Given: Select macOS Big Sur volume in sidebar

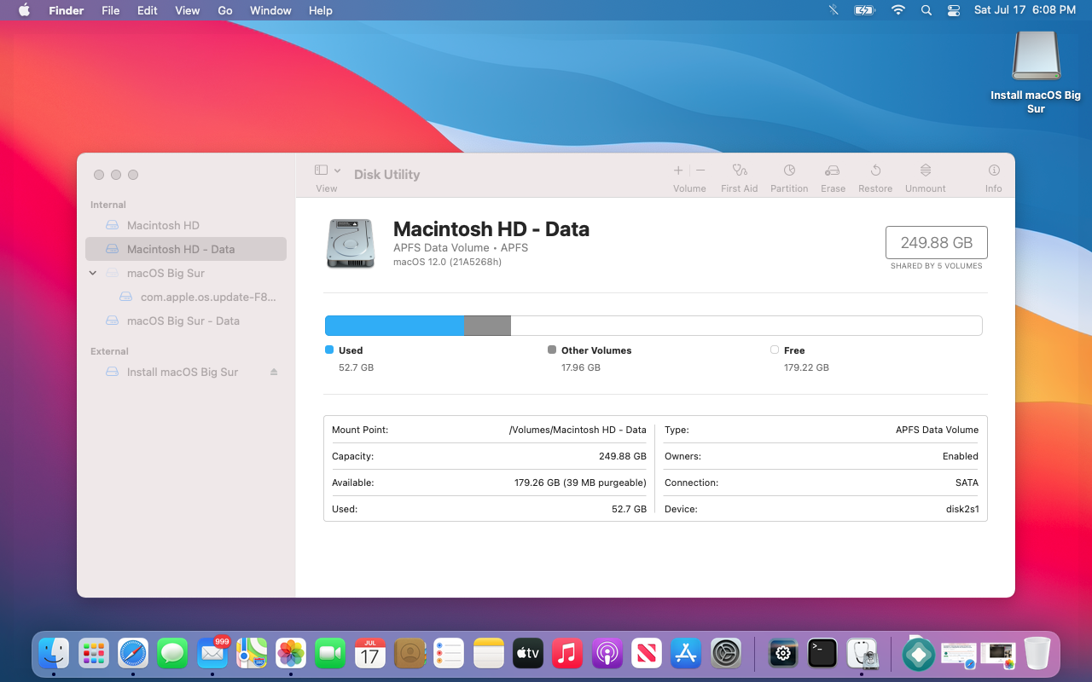Looking at the screenshot, I should 186,273.
